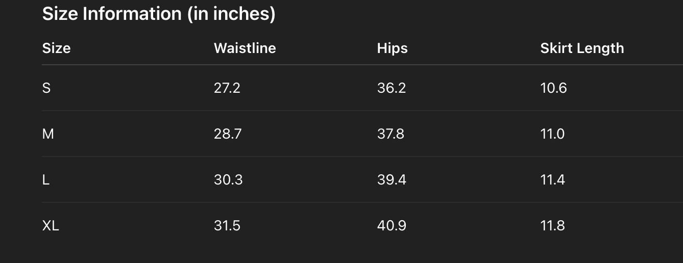Click skirt length value 11.0
Viewport: 683px width, 263px height.
[x=552, y=134]
